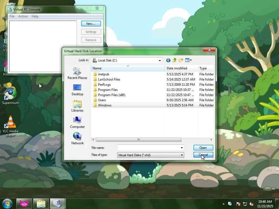The width and height of the screenshot is (279, 209).
Task: Open VLC media player desktop shortcut
Action: [x=11, y=127]
